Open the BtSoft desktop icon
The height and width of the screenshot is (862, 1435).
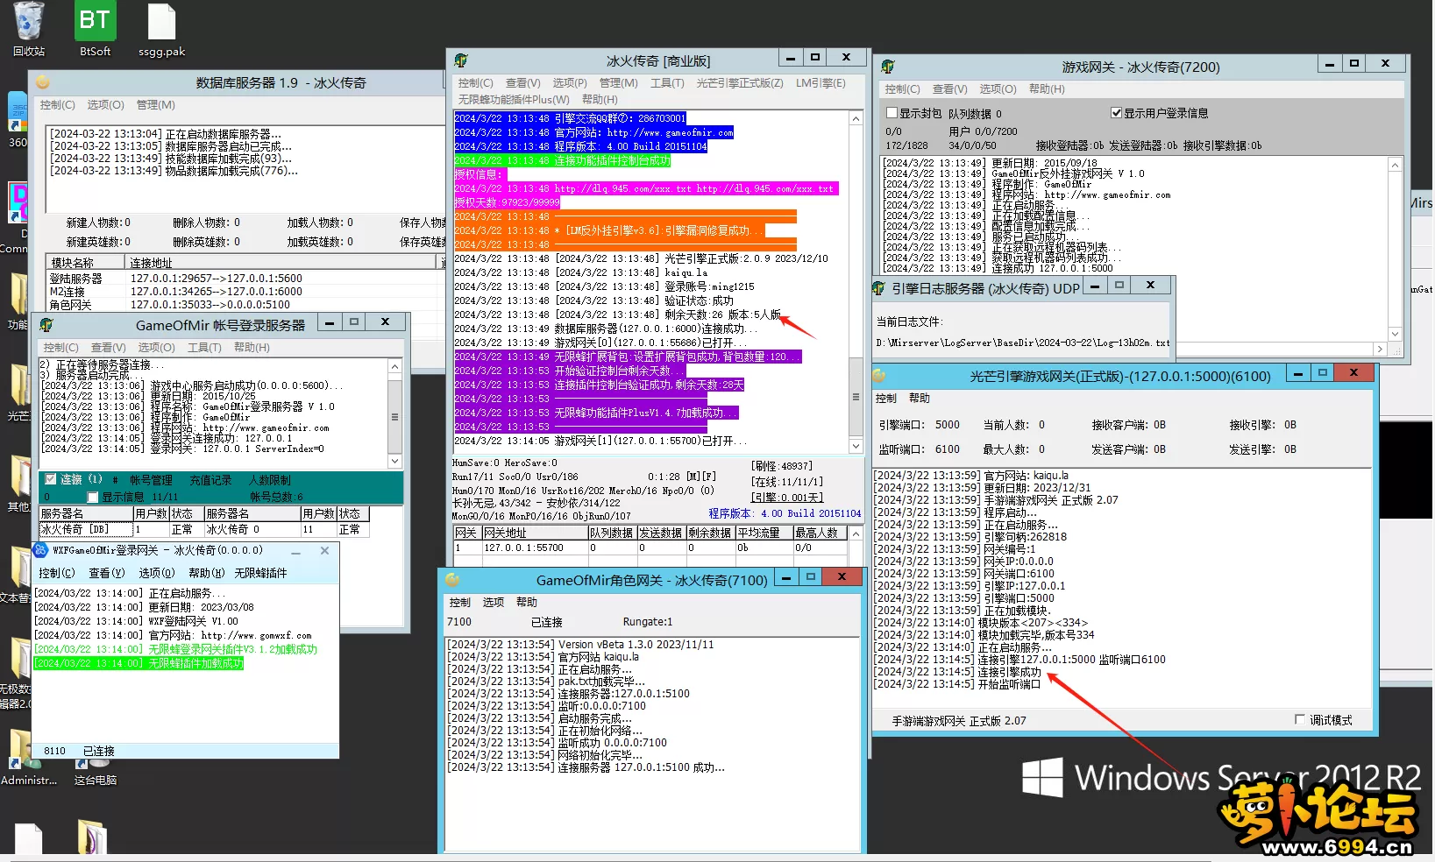tap(95, 28)
